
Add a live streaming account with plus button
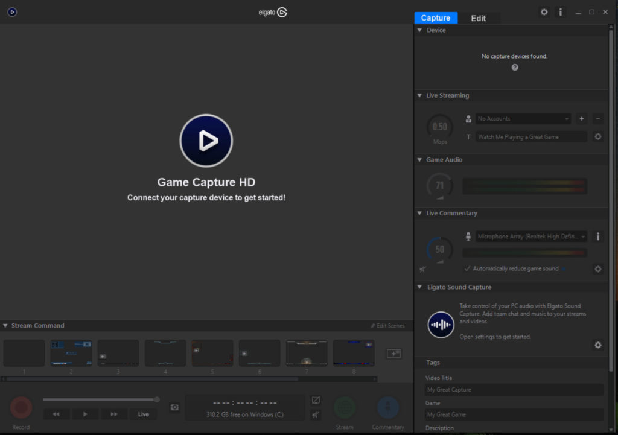click(581, 119)
